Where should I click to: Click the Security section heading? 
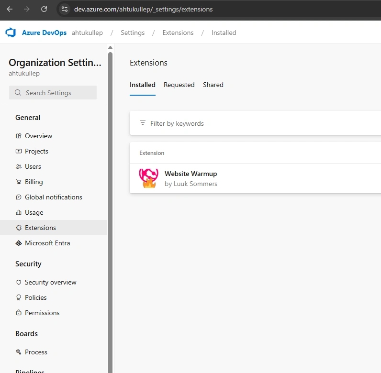click(28, 263)
